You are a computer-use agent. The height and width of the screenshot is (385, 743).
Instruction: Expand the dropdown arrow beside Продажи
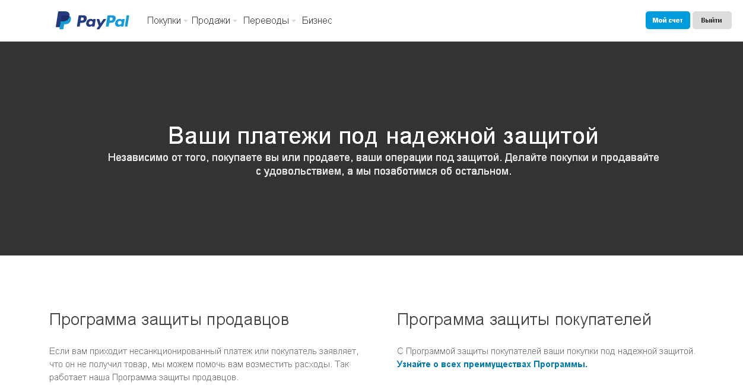coord(235,21)
